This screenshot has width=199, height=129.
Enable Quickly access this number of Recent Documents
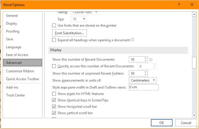(x=54, y=66)
